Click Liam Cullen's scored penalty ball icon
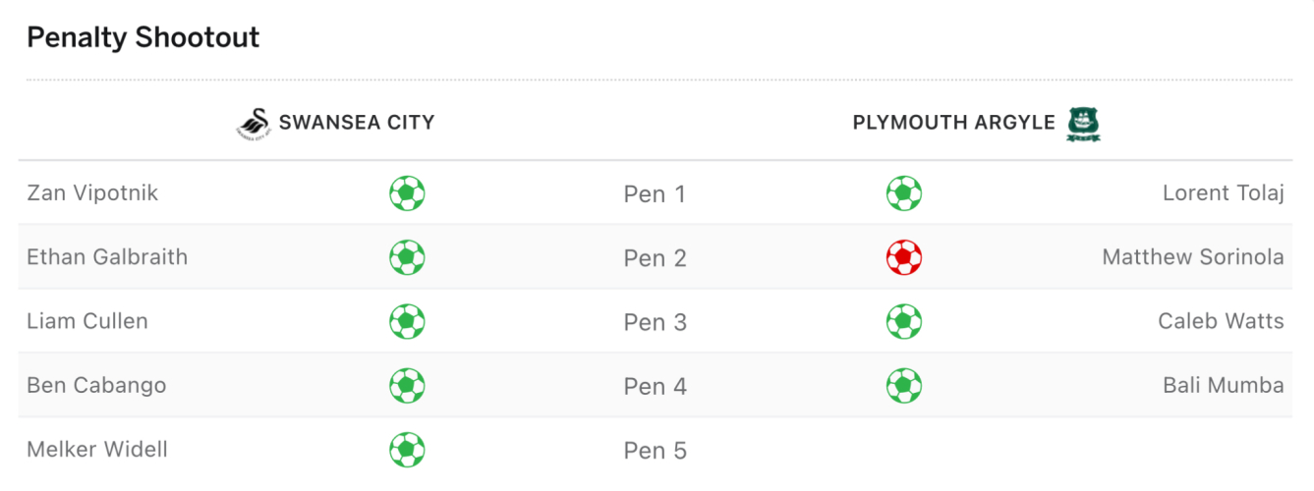This screenshot has width=1314, height=491. click(x=407, y=322)
